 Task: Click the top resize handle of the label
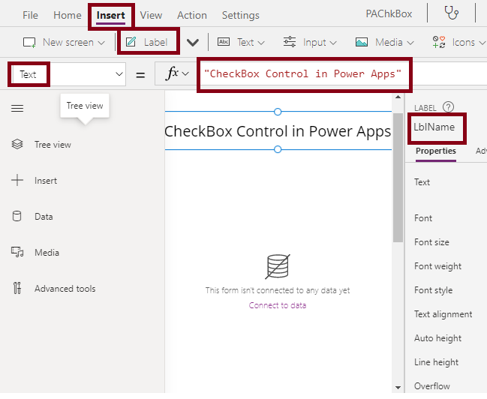278,112
